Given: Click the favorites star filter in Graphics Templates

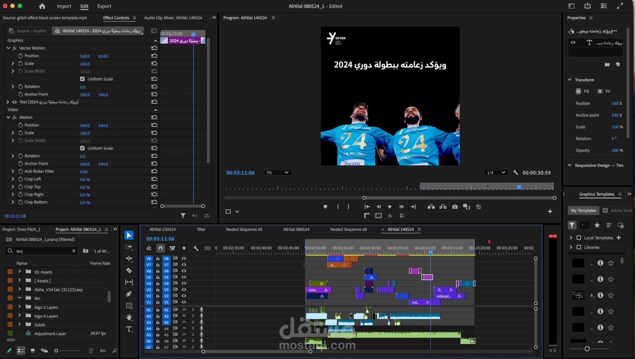Looking at the screenshot, I should [x=597, y=225].
